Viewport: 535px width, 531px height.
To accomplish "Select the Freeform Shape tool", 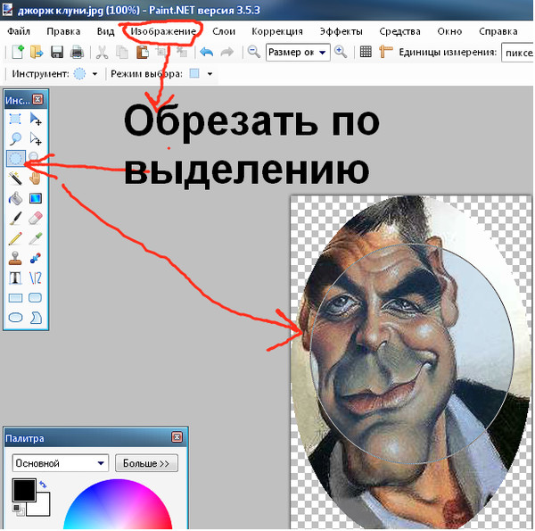I will tap(35, 318).
